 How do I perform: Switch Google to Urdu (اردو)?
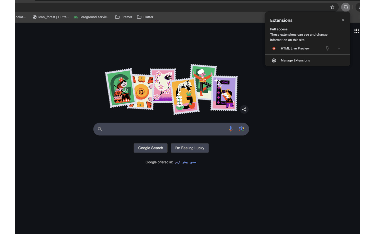(178, 162)
